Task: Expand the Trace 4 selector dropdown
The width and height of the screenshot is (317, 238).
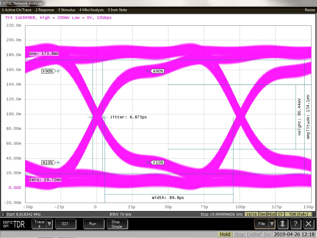Action: point(50,224)
